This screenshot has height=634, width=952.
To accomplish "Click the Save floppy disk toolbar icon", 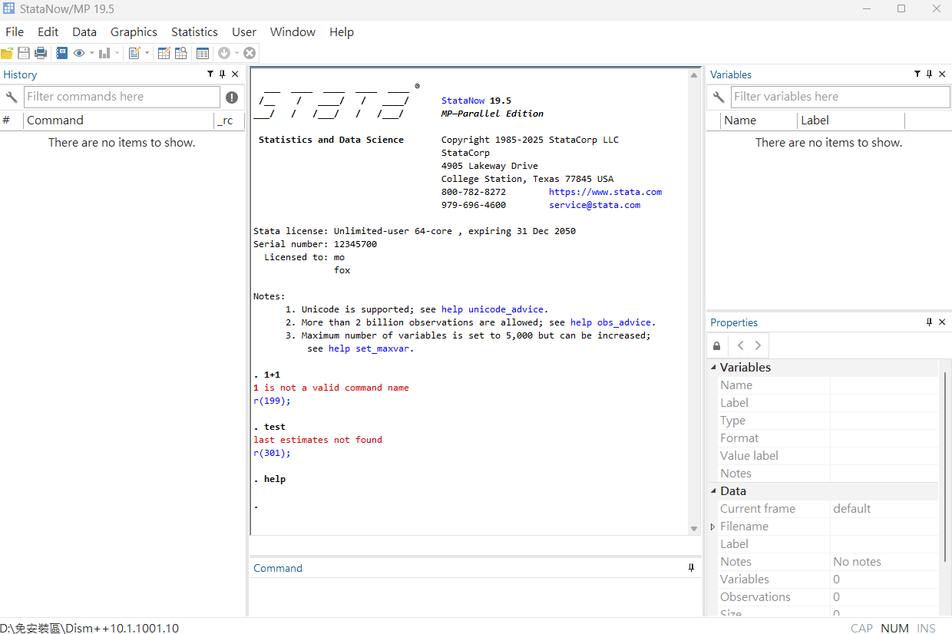I will 24,53.
